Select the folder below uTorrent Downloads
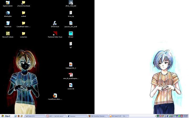The height and width of the screenshot is (118, 189). tap(24, 14)
